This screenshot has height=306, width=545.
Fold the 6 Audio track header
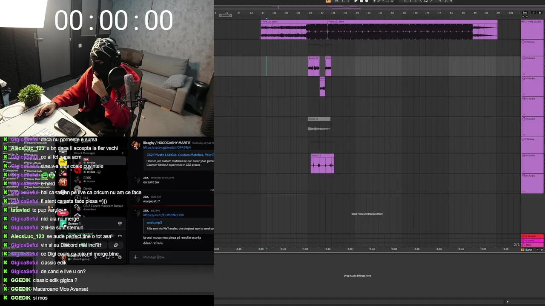coord(523,119)
